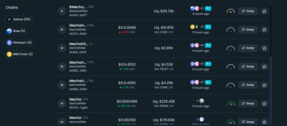
Task: Click the scrollbar down arrow
Action: tap(270, 123)
